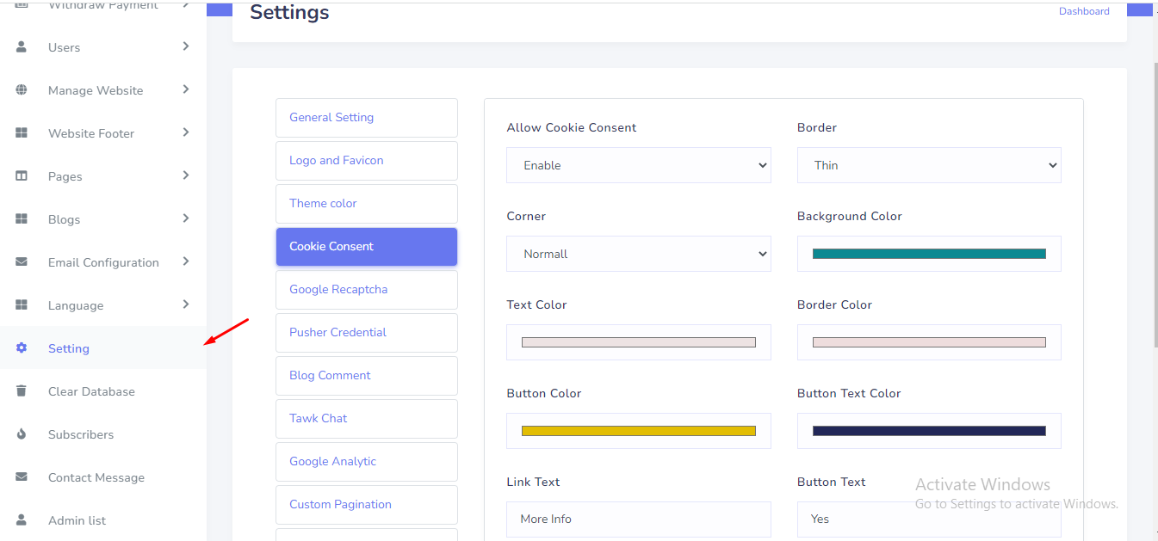1158x541 pixels.
Task: Click the Manage Website globe icon
Action: click(22, 90)
